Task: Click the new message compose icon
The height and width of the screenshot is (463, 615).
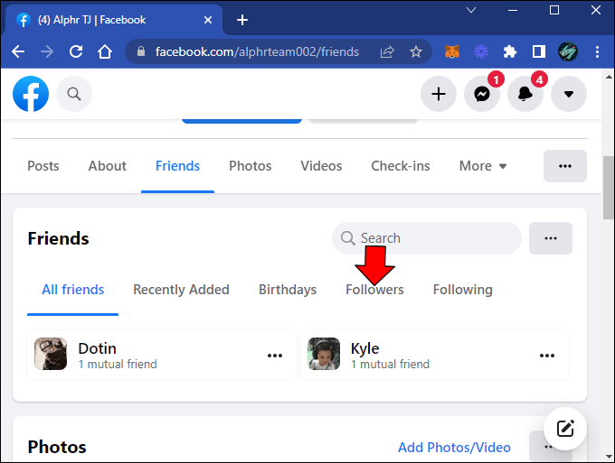Action: click(x=565, y=429)
